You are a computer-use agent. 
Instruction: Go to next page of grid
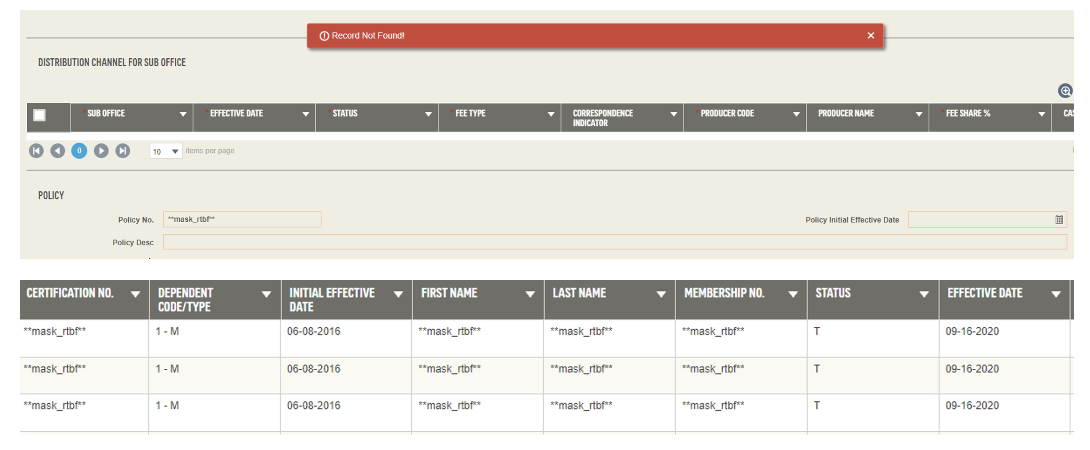coord(101,151)
